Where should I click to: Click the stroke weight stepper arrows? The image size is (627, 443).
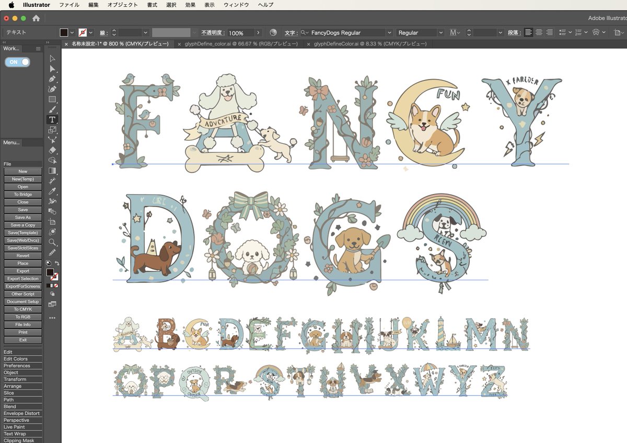coord(114,32)
